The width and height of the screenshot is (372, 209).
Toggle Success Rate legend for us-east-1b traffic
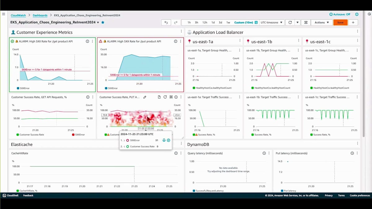pyautogui.click(x=262, y=135)
